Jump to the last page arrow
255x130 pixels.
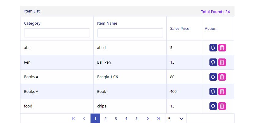click(158, 118)
